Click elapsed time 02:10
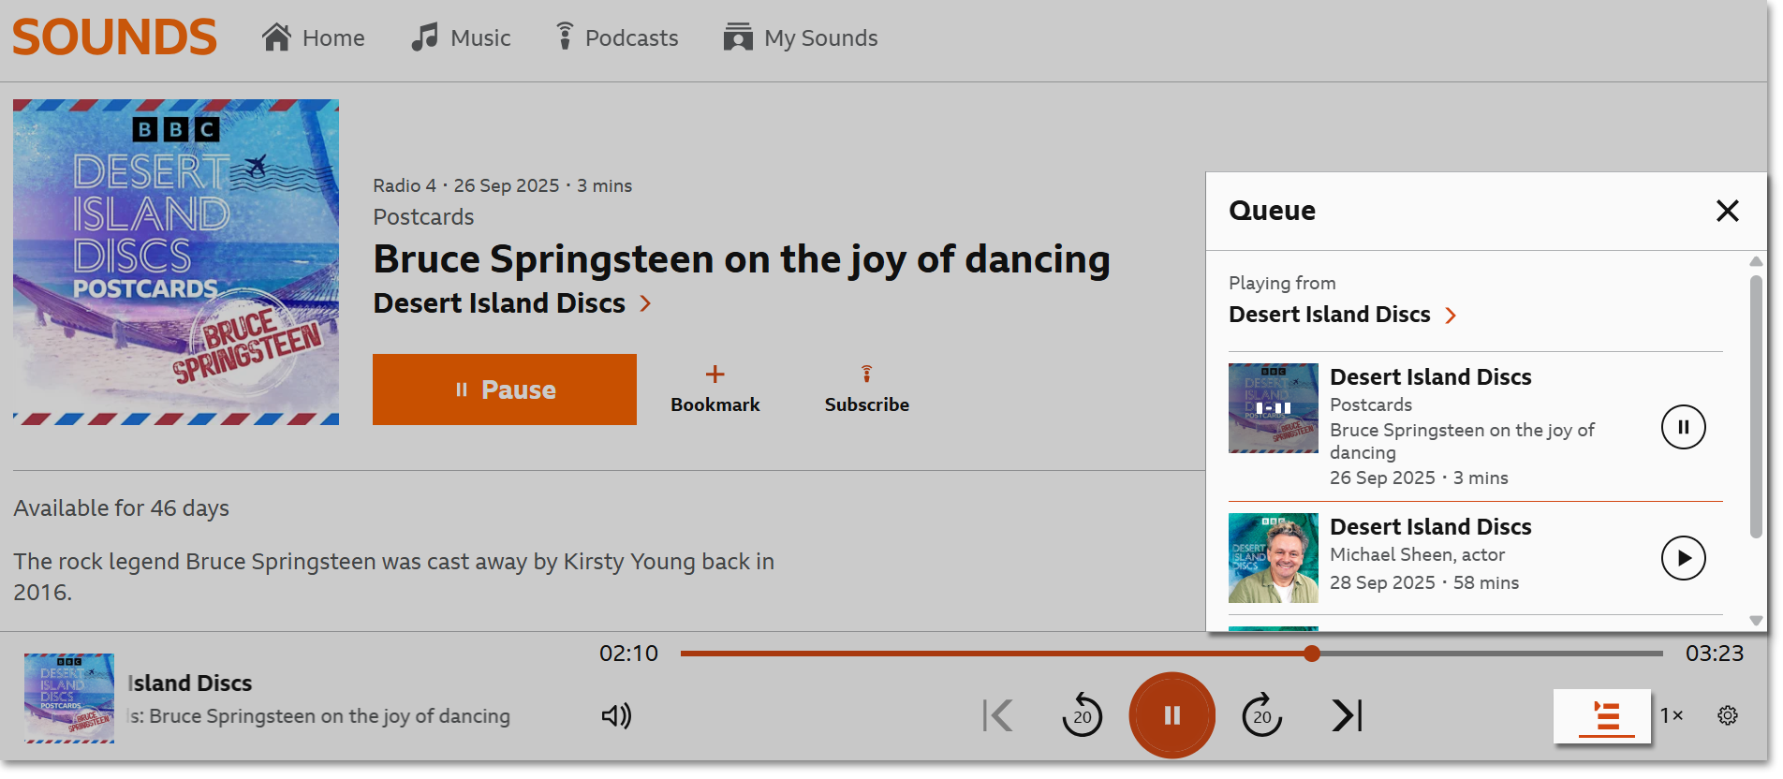The height and width of the screenshot is (779, 1783). [629, 654]
